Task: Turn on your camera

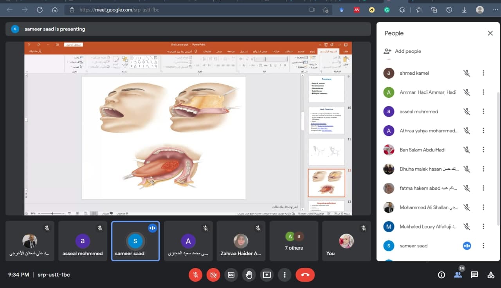Action: click(x=213, y=275)
